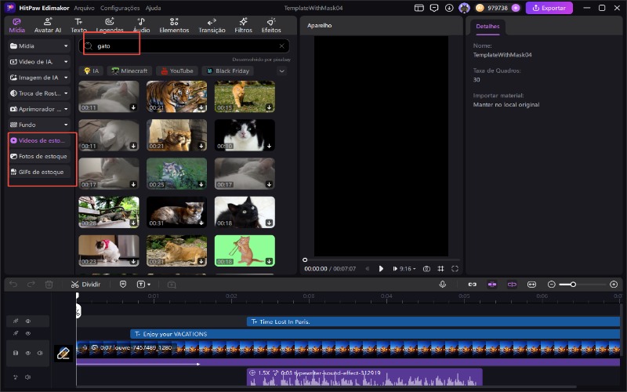Screen dimensions: 627x392
Task: Open the downloads icon in title bar
Action: pyautogui.click(x=449, y=8)
